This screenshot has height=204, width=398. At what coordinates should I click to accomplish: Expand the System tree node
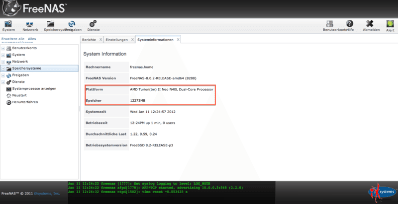(3, 55)
